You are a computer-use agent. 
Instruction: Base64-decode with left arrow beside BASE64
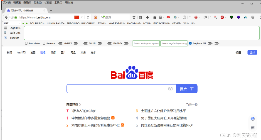tap(109, 43)
